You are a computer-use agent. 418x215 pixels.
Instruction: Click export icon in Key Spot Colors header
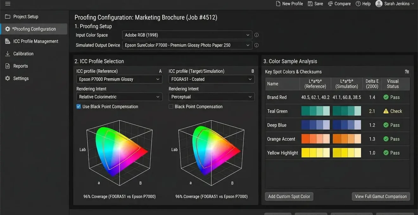407,72
